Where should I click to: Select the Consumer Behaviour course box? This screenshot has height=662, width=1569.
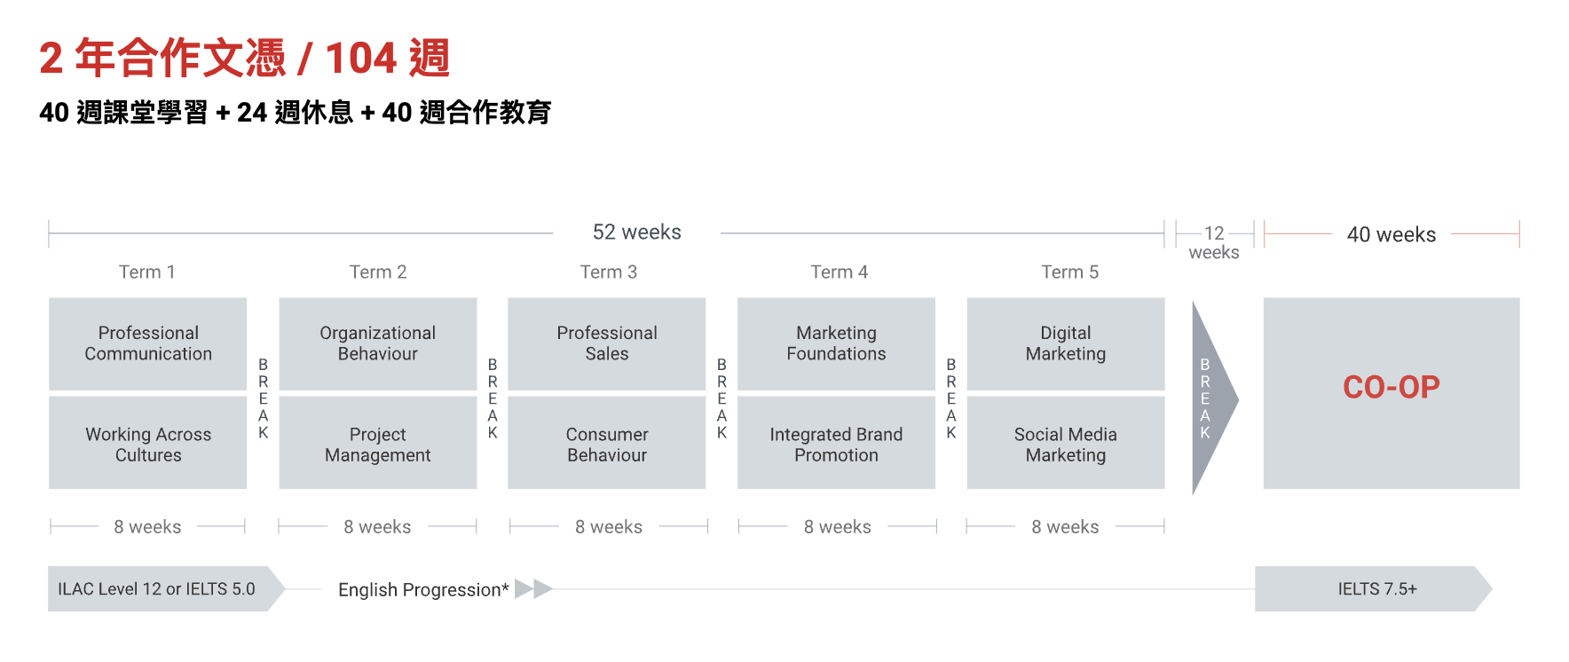(607, 444)
